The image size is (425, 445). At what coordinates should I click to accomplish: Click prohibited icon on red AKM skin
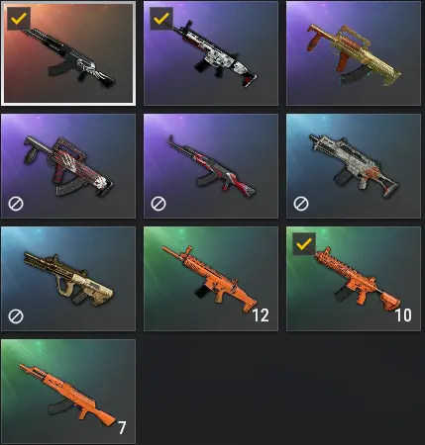[x=159, y=204]
